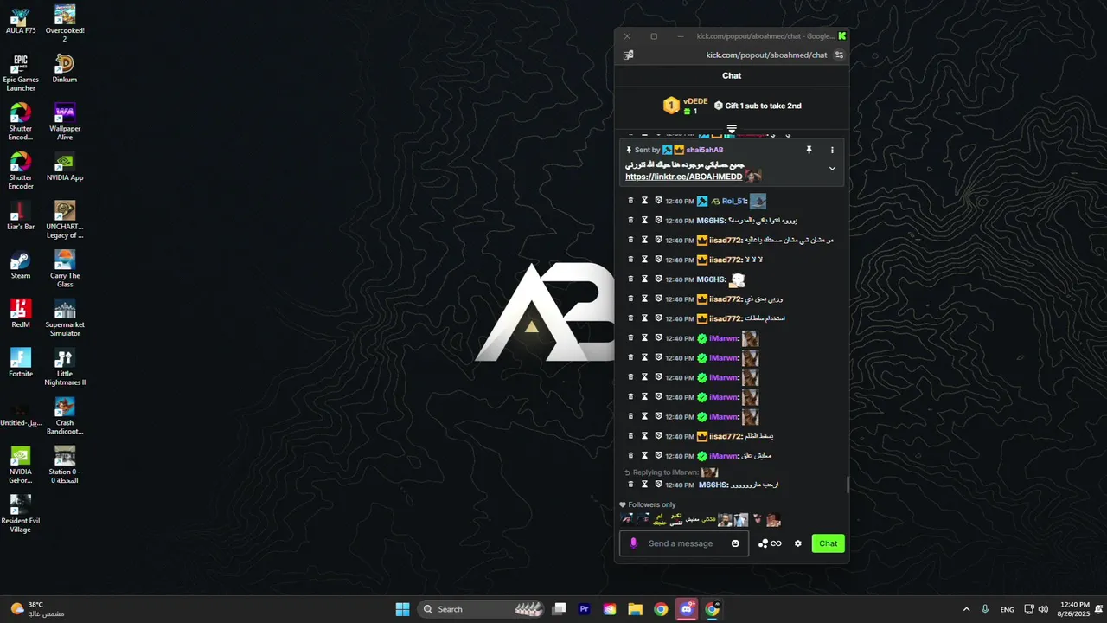Select AULA F75 desktop icon
Viewport: 1107px width, 623px height.
21,20
